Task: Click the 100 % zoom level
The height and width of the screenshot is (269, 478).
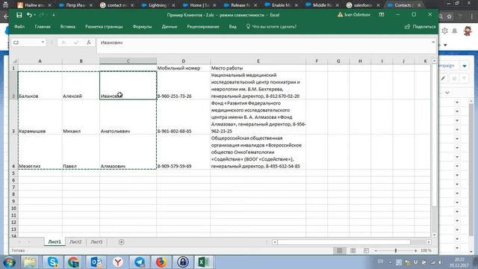Action: pyautogui.click(x=426, y=250)
